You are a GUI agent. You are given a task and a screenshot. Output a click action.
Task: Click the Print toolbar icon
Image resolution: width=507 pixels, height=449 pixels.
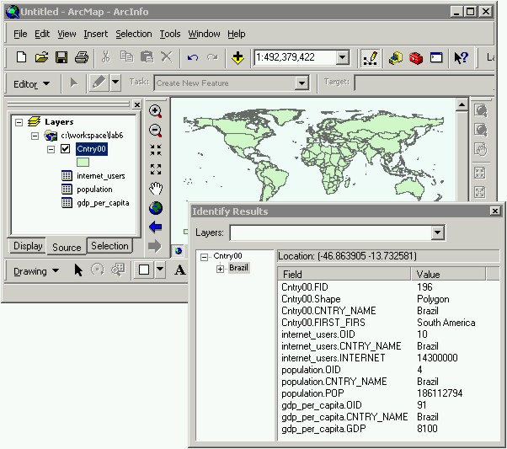[81, 58]
